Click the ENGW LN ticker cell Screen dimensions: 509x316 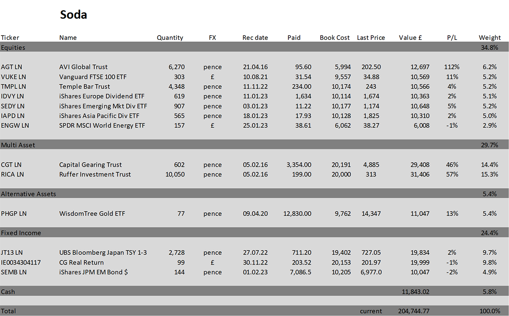coord(15,125)
